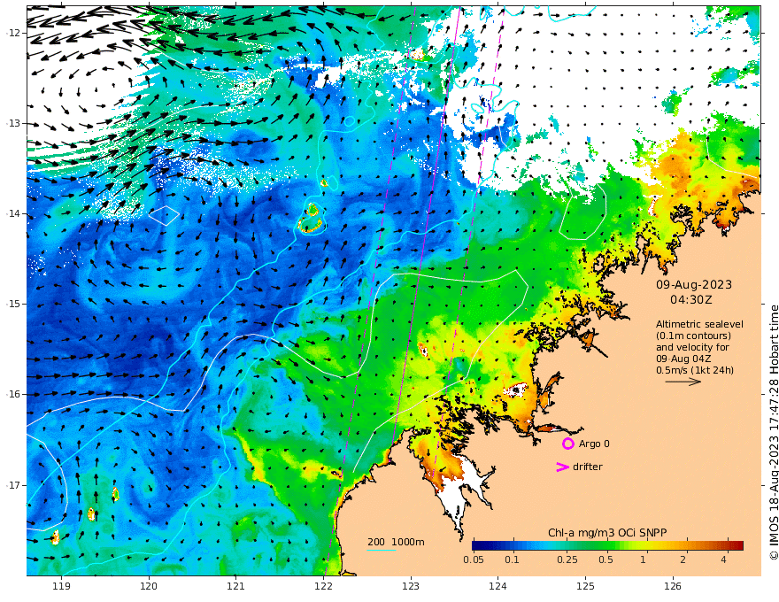Click the latitude axis label -14
The height and width of the screenshot is (602, 779).
13,213
